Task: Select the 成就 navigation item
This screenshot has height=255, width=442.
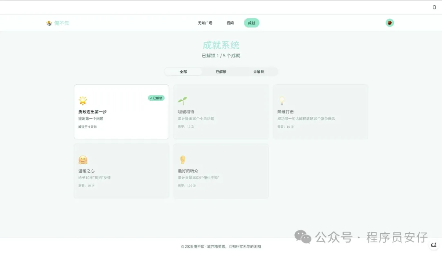Action: [252, 23]
